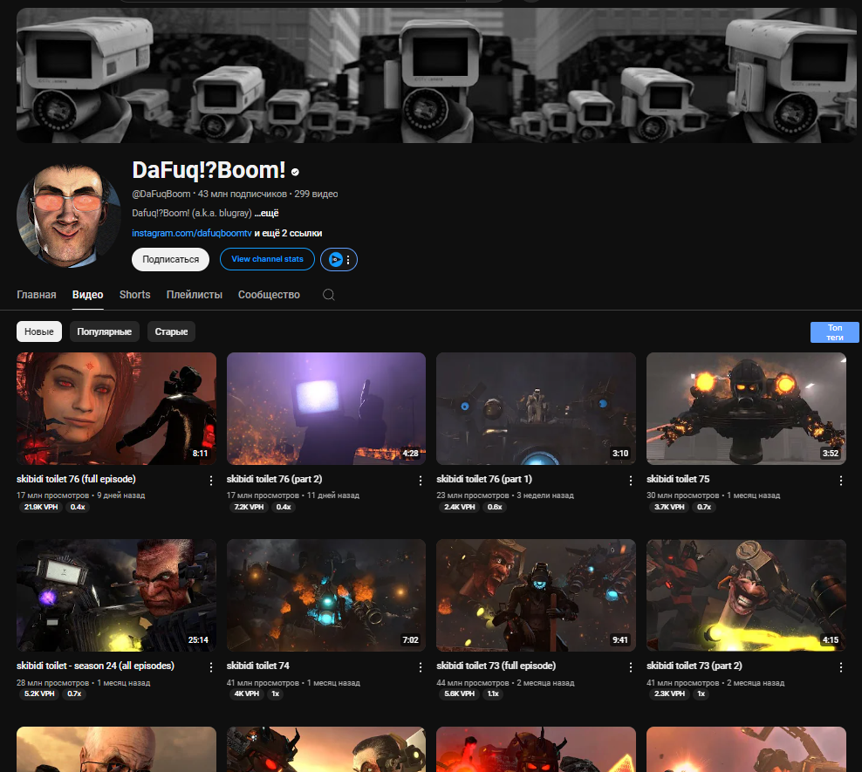Play the 7:02 video thumbnail
Viewport: 862px width, 772px height.
point(326,596)
